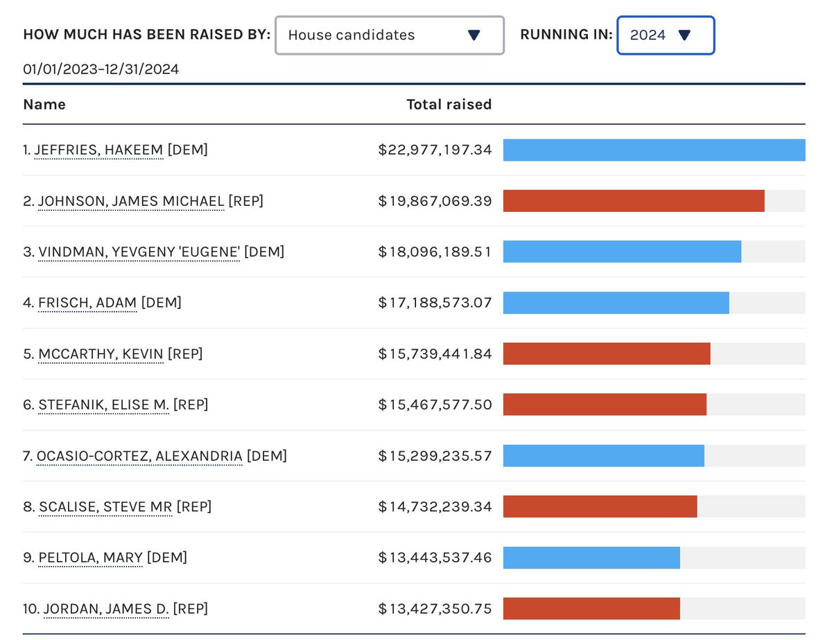Click the amount $13,427,350.75
The height and width of the screenshot is (640, 832).
tap(435, 609)
